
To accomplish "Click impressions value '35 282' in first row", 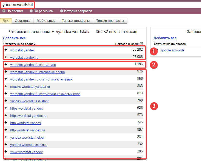I will [138, 49].
